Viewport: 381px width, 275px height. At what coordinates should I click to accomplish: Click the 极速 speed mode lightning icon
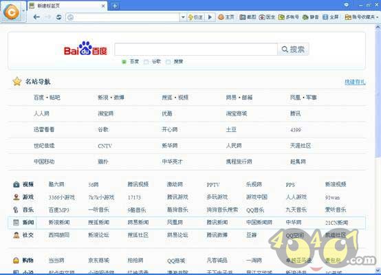click(190, 17)
